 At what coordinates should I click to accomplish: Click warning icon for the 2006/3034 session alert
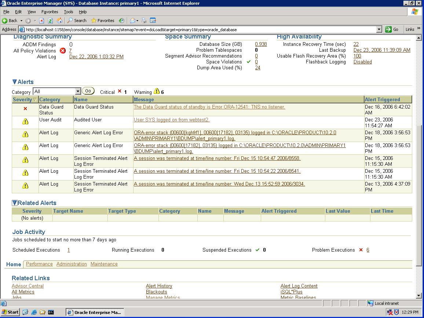[x=25, y=186]
